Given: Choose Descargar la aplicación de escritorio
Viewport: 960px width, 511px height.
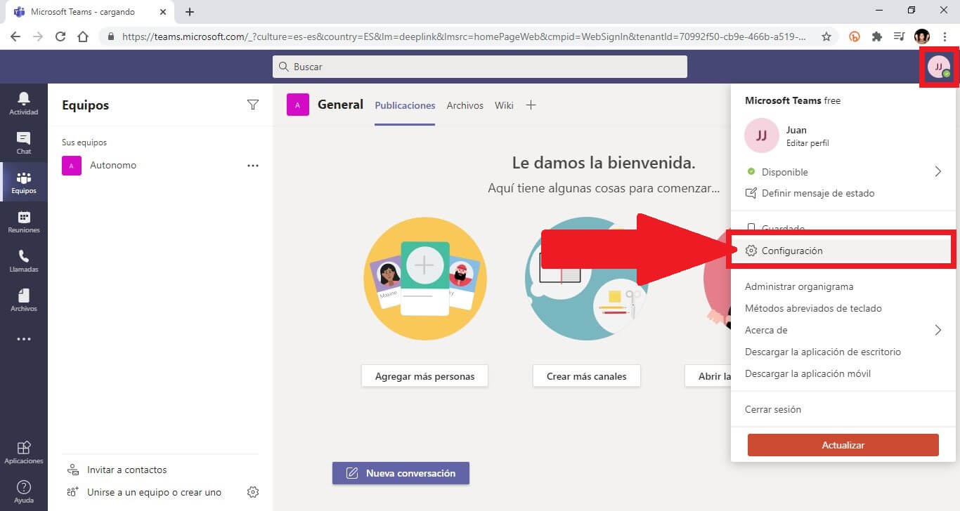Looking at the screenshot, I should 823,352.
